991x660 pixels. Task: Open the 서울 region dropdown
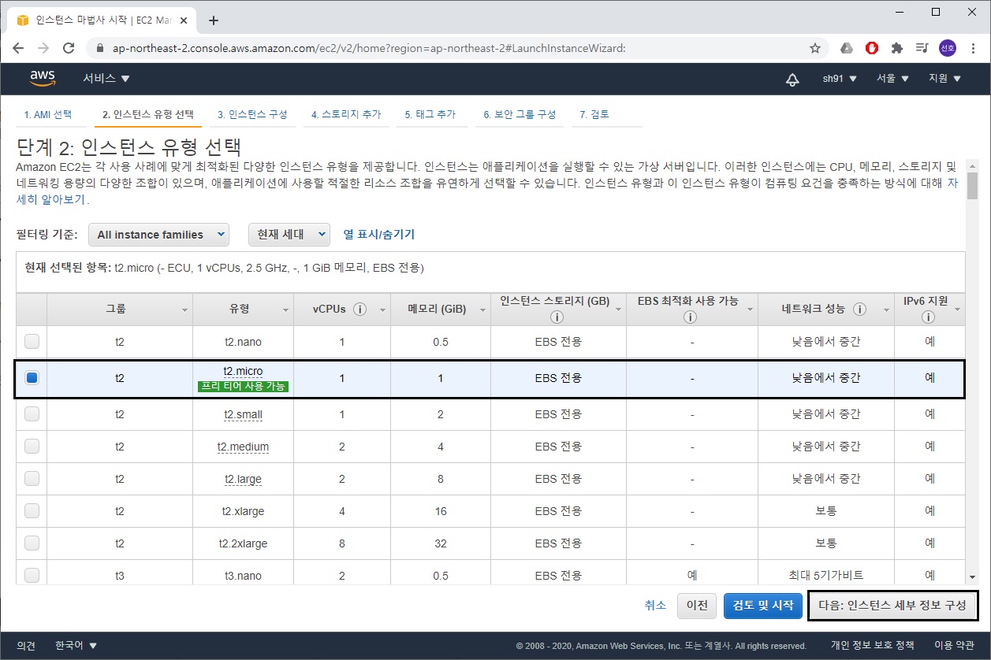(892, 79)
